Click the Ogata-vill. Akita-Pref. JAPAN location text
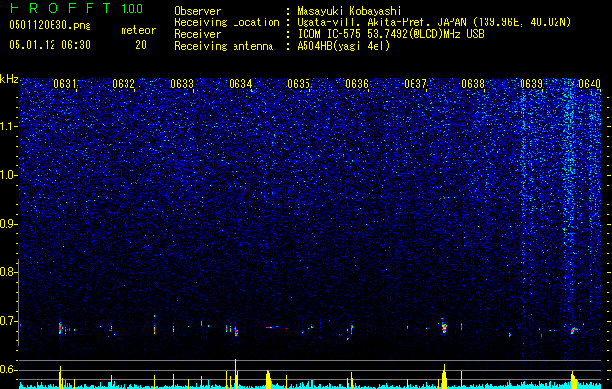Image resolution: width=612 pixels, height=389 pixels. point(434,22)
